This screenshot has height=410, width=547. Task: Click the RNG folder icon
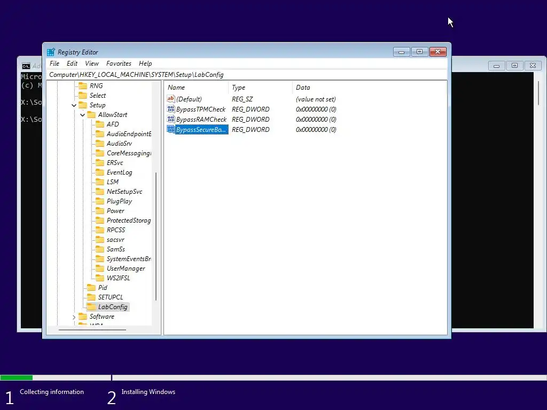[x=83, y=86]
